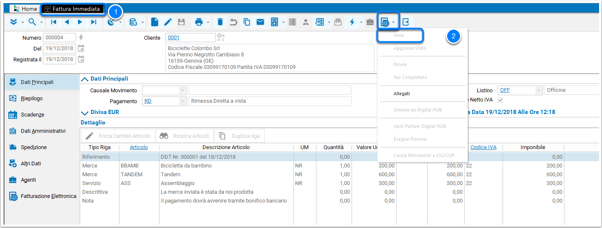Choose Carica Riferimenti e CIG/CUP entry
Screen dimensions: 602x228
[424, 155]
